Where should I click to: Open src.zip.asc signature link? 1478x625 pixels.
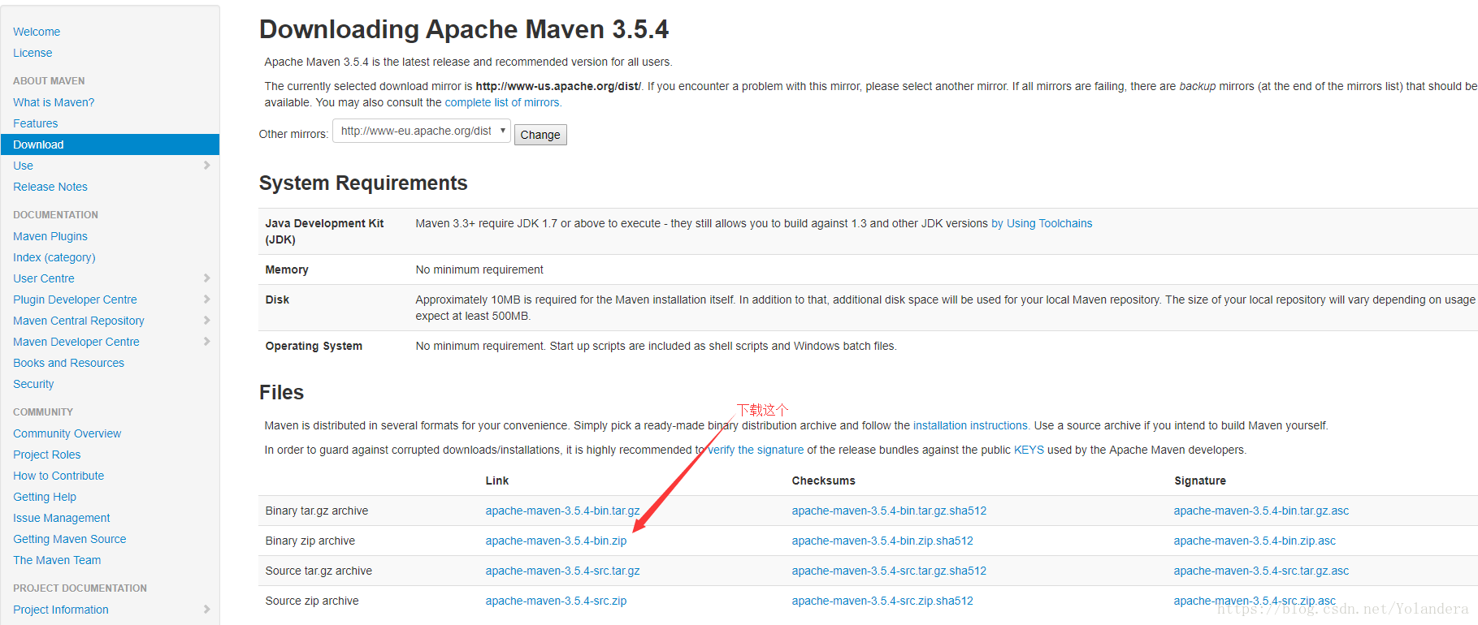[1255, 601]
